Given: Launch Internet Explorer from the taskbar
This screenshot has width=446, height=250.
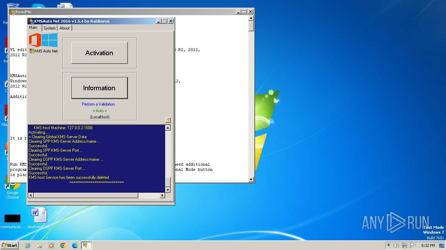Looking at the screenshot, I should (28, 245).
